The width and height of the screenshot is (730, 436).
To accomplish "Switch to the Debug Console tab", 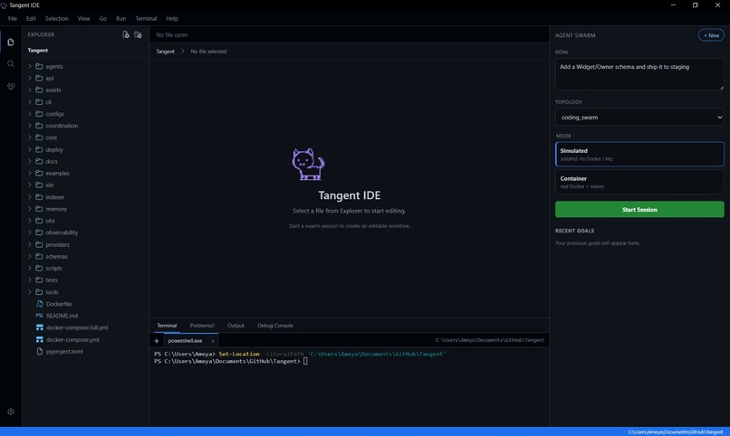I will click(x=275, y=326).
